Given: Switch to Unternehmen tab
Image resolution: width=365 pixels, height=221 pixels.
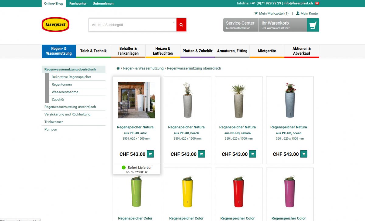Looking at the screenshot, I should coord(103,4).
